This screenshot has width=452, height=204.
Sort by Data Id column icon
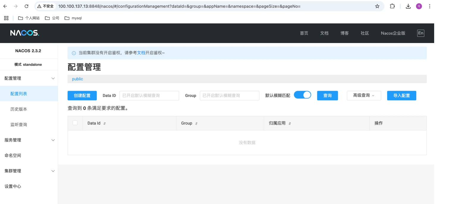[x=104, y=123]
